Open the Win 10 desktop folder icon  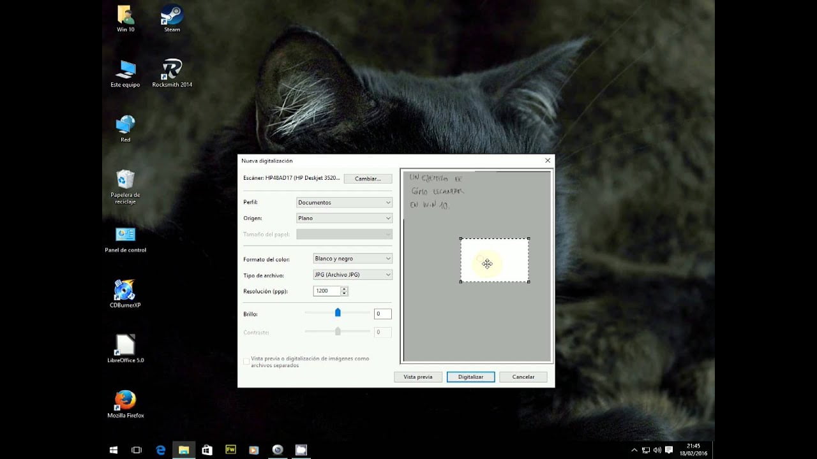tap(124, 16)
